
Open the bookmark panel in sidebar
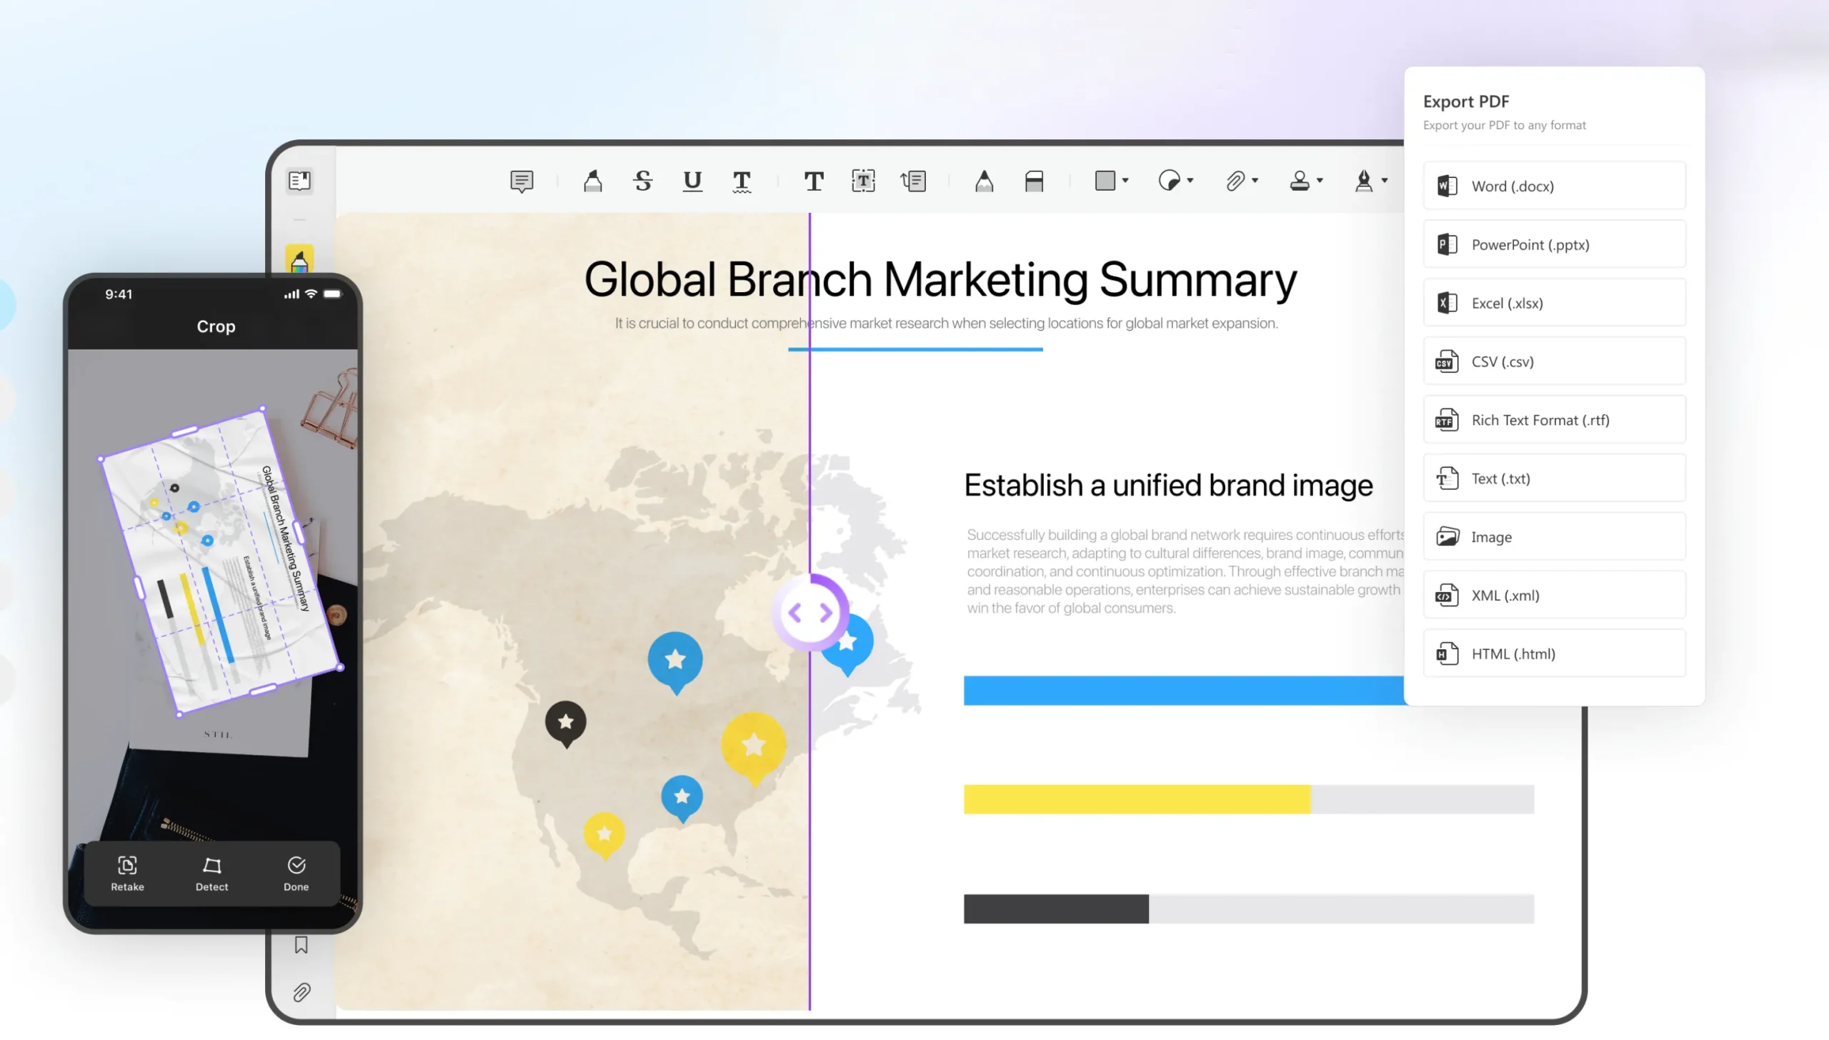pyautogui.click(x=301, y=945)
